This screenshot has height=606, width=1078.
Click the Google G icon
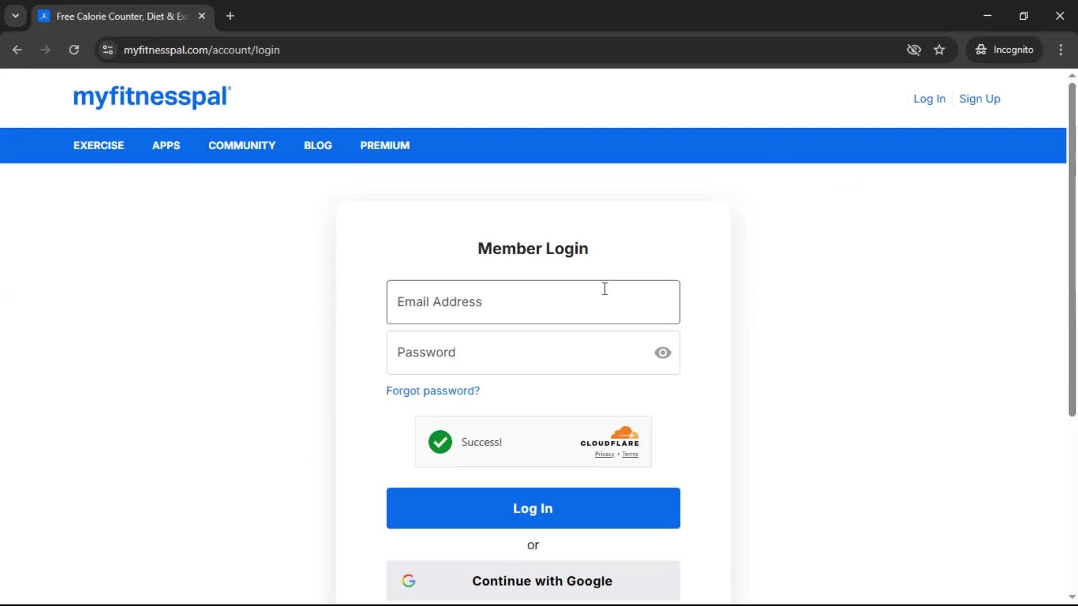tap(409, 581)
